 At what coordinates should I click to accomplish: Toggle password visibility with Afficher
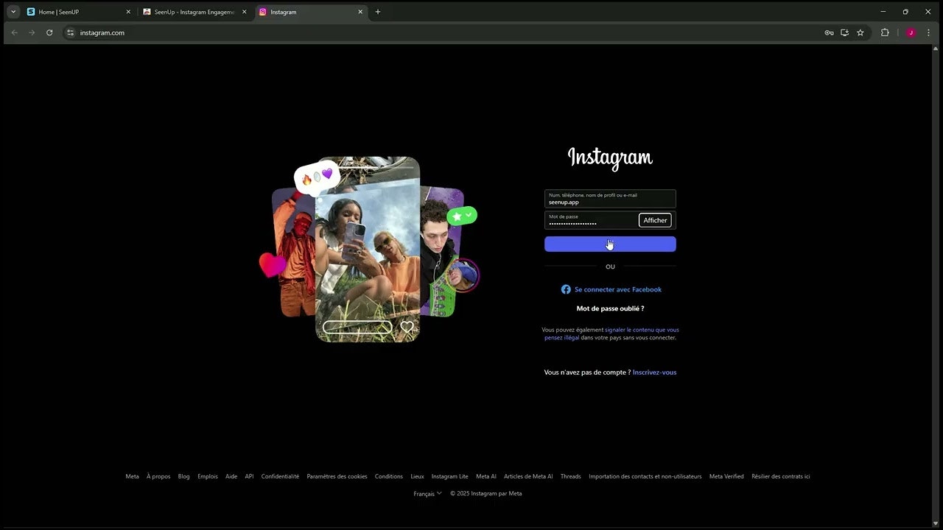(655, 220)
